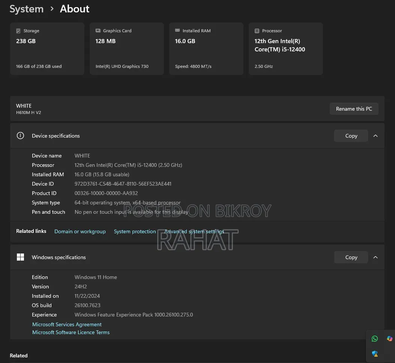Viewport: 395px width, 363px height.
Task: Click the 166 GB of 238 GB used text
Action: [x=39, y=66]
